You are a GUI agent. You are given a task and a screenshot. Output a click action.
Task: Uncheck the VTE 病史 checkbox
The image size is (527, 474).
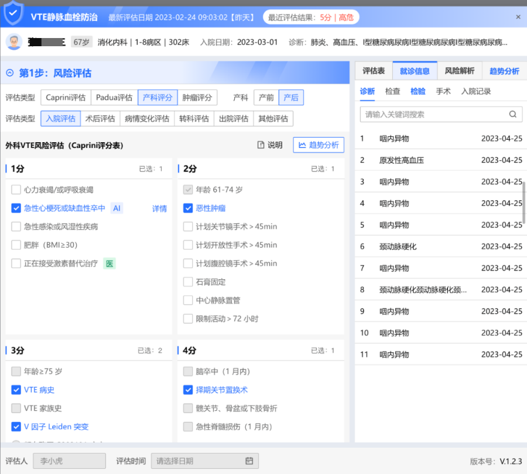16,390
